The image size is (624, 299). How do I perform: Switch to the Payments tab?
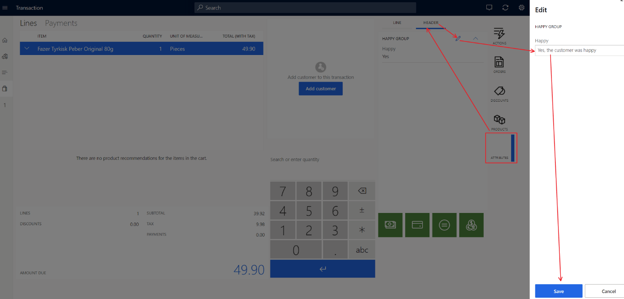pyautogui.click(x=61, y=24)
